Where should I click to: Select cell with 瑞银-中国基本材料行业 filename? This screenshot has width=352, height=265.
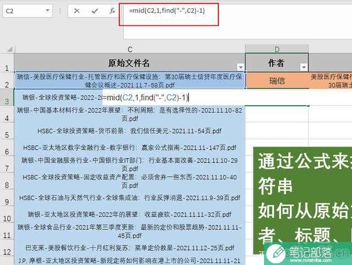point(130,114)
